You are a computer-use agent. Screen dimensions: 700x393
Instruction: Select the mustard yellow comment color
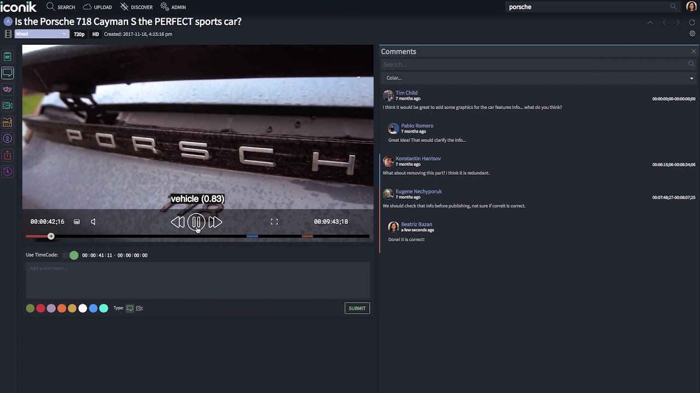(x=72, y=308)
